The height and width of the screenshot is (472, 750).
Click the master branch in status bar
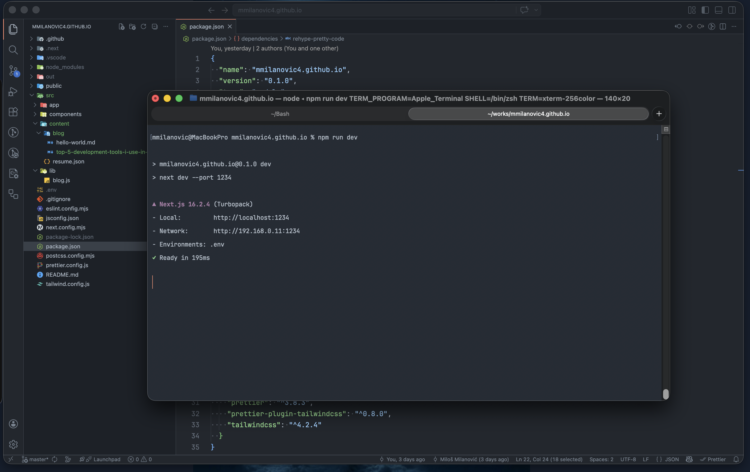(35, 459)
